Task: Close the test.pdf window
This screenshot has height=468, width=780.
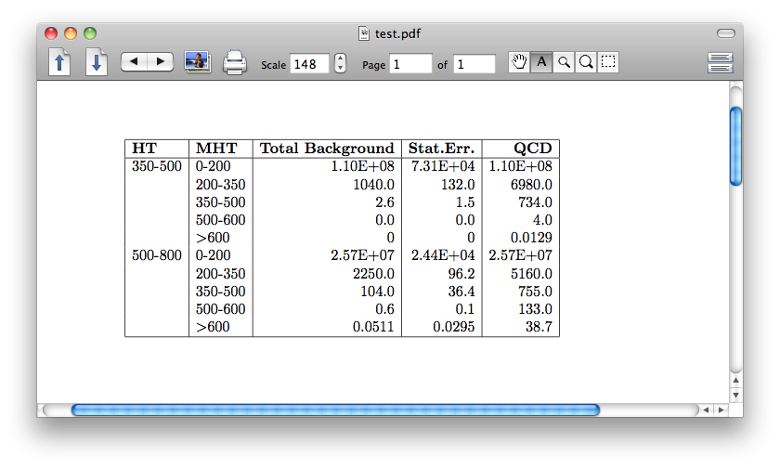Action: tap(51, 33)
